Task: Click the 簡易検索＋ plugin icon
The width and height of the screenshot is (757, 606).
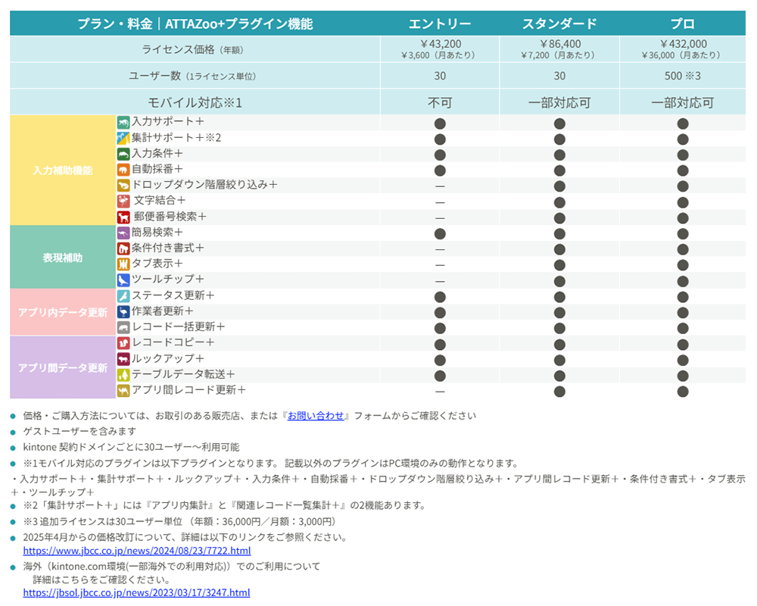Action: click(x=123, y=233)
